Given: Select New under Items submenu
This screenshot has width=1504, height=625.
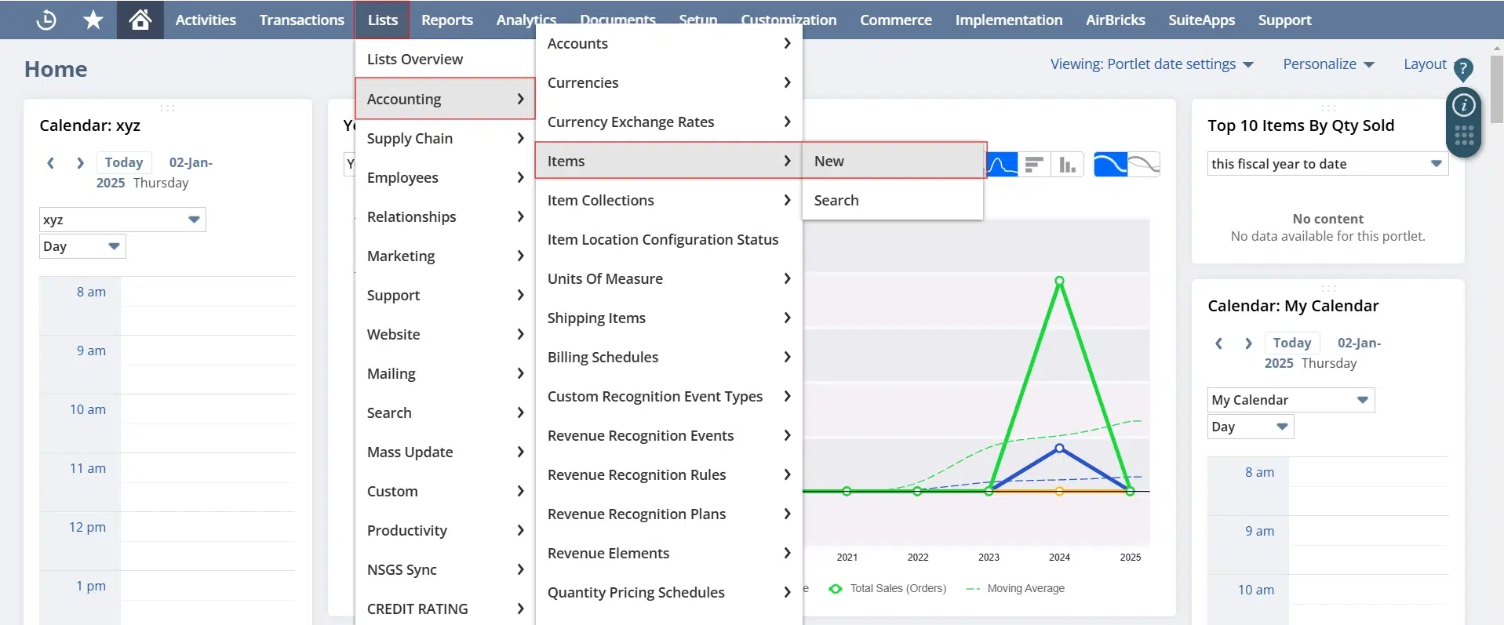Looking at the screenshot, I should [894, 161].
